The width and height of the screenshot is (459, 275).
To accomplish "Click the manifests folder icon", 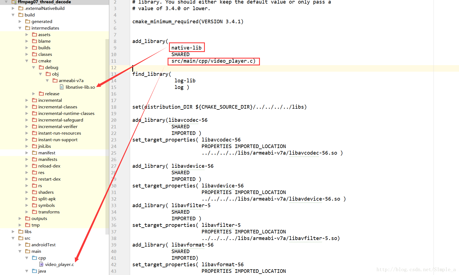I will (x=35, y=159).
